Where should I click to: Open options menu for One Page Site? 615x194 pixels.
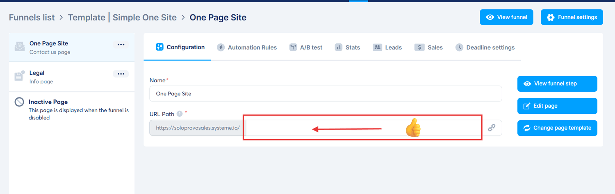(121, 45)
